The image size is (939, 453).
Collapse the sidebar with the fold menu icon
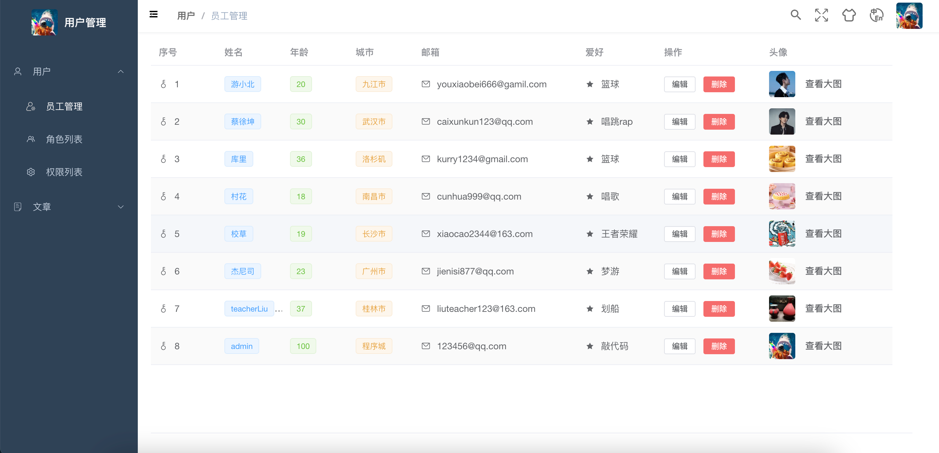click(x=154, y=14)
